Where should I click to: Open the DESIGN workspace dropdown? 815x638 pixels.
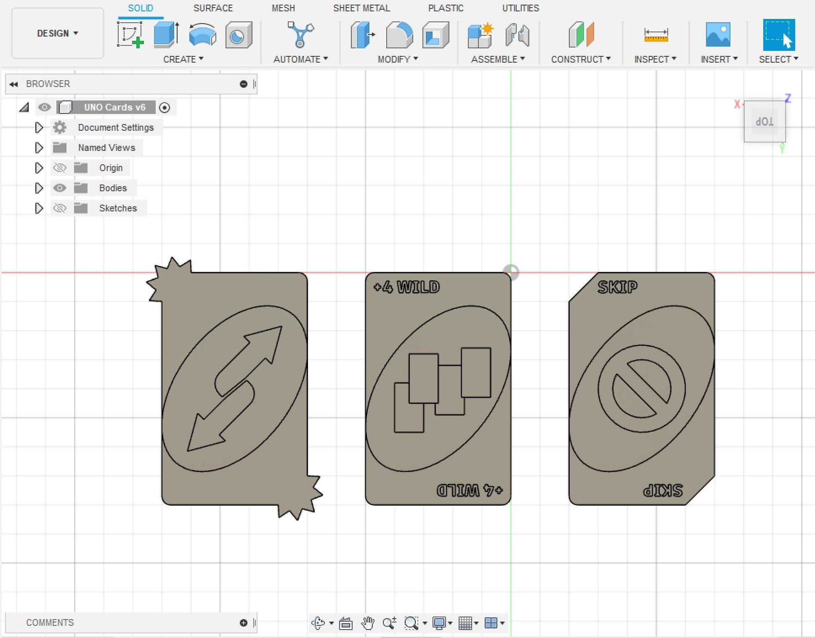(58, 33)
